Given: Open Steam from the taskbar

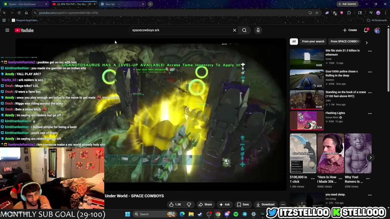Looking at the screenshot, I should coord(200,214).
